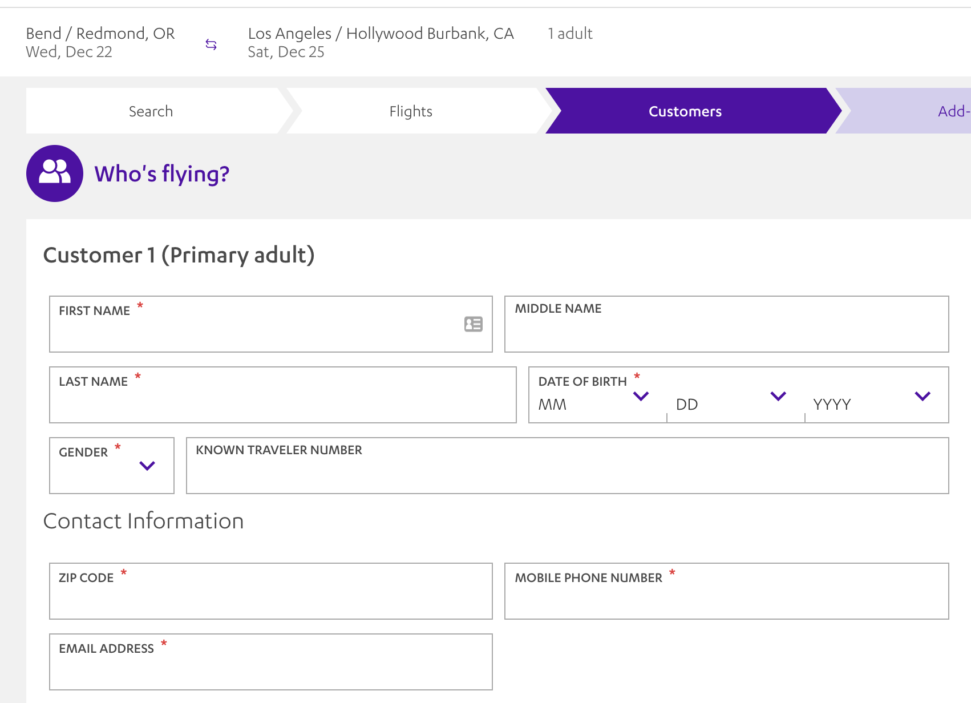
Task: Click the group people icon beside Who's flying
Action: (x=55, y=173)
